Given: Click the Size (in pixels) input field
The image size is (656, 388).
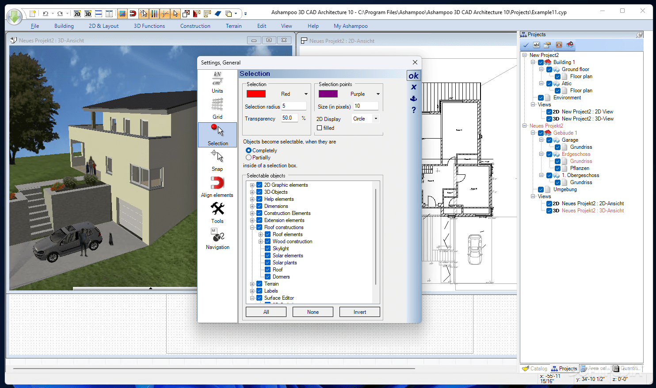Looking at the screenshot, I should (366, 106).
